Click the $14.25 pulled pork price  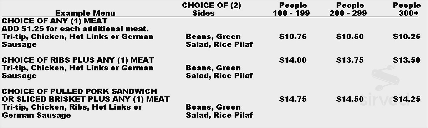(407, 99)
